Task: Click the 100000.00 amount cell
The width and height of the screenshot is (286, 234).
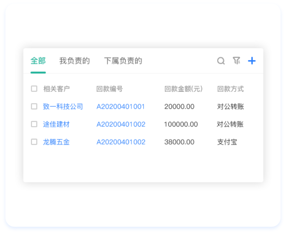Action: pyautogui.click(x=181, y=124)
